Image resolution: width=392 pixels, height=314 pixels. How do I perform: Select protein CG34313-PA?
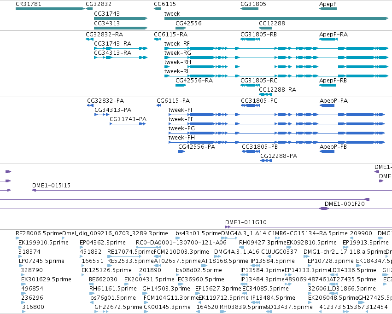(x=102, y=115)
